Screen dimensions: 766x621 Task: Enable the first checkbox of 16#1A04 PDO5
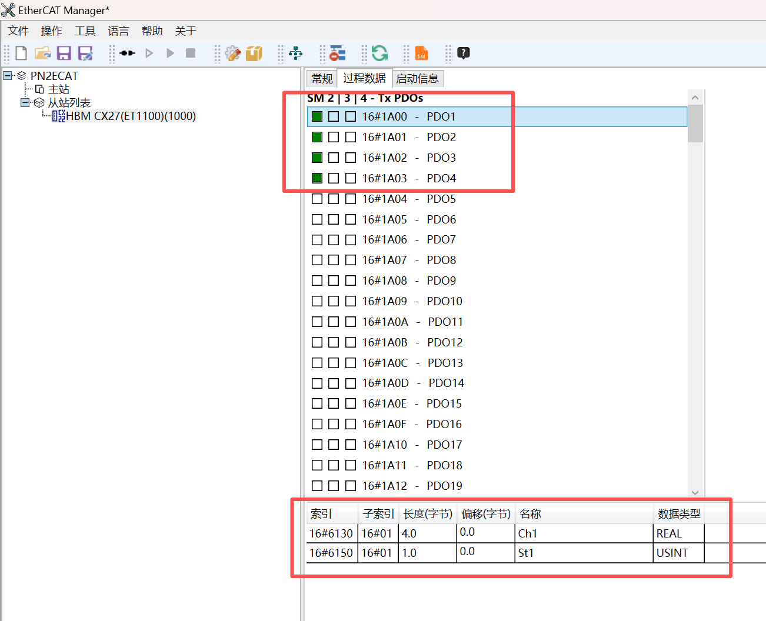pos(317,199)
